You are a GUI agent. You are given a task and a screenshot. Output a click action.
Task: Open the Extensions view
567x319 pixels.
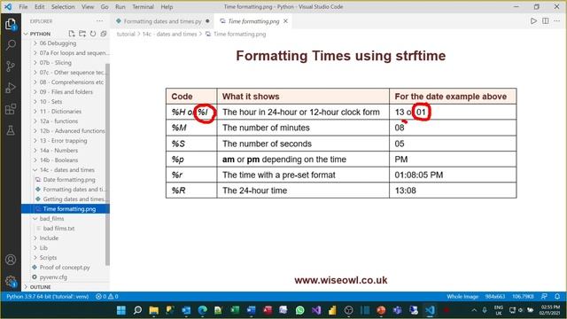(11, 109)
